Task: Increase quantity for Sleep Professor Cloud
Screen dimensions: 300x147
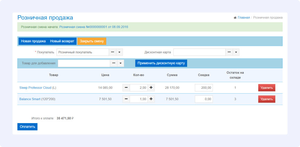Action: tap(151, 88)
